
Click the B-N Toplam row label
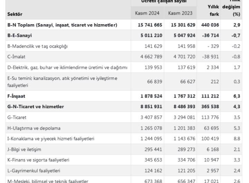[62, 25]
